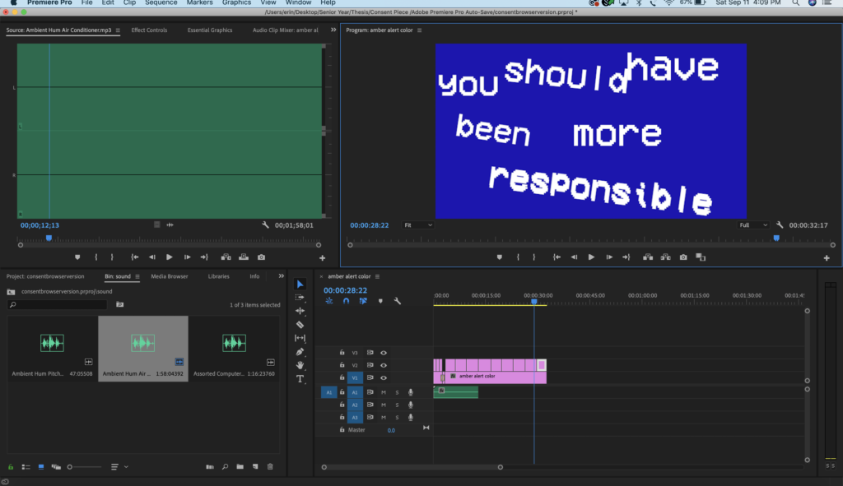Click Insert button in Source monitor
Viewport: 843px width, 486px height.
pos(226,257)
